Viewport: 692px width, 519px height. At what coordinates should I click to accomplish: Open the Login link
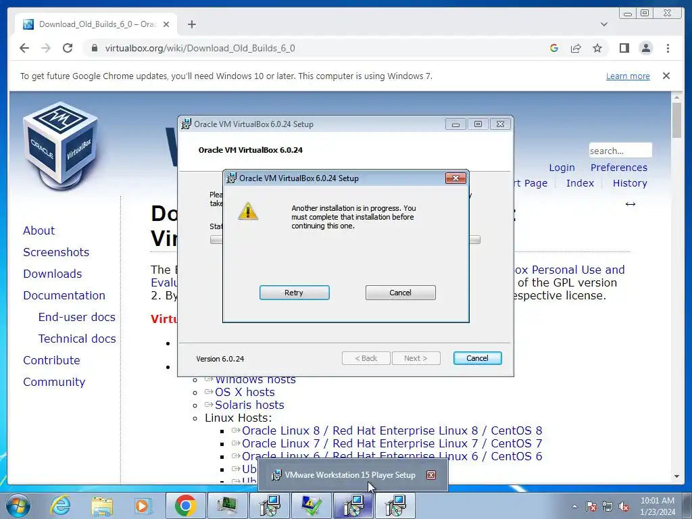pos(562,168)
